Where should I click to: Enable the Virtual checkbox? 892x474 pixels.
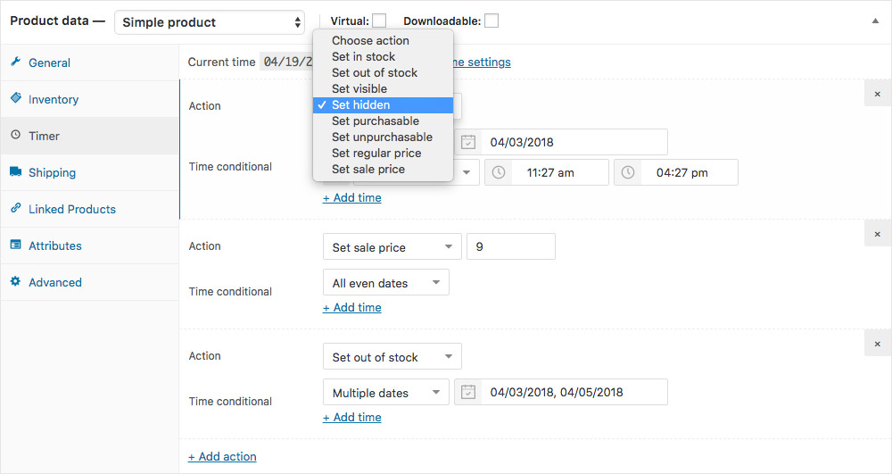pos(379,21)
